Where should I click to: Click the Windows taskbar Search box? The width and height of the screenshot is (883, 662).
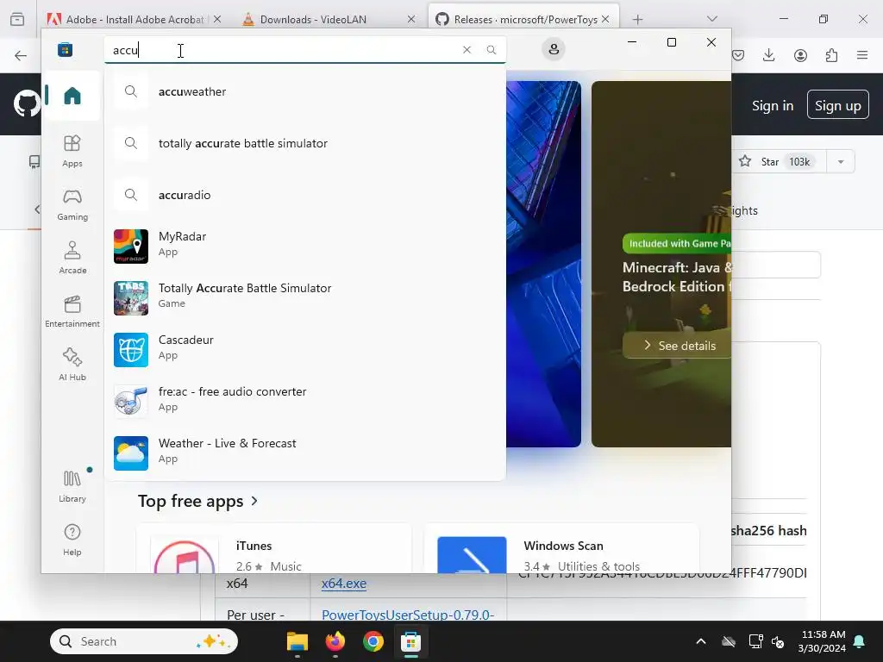pyautogui.click(x=144, y=641)
